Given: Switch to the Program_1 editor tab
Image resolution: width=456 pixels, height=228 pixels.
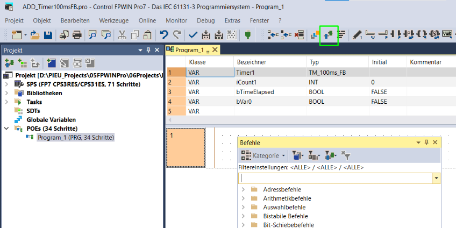Looking at the screenshot, I should pyautogui.click(x=189, y=50).
